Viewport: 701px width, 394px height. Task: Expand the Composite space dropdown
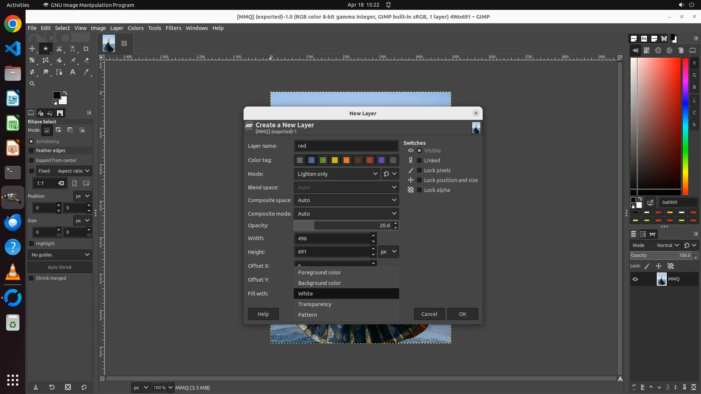pos(346,200)
